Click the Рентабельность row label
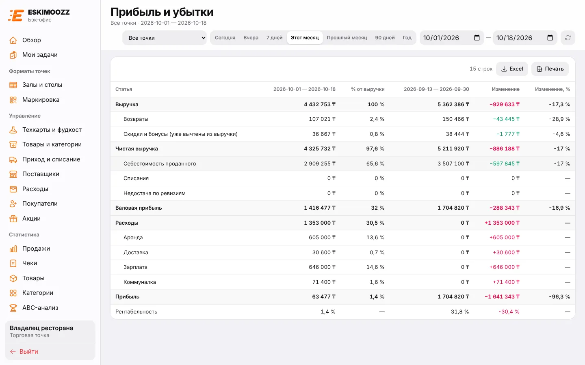The image size is (585, 365). coord(136,312)
